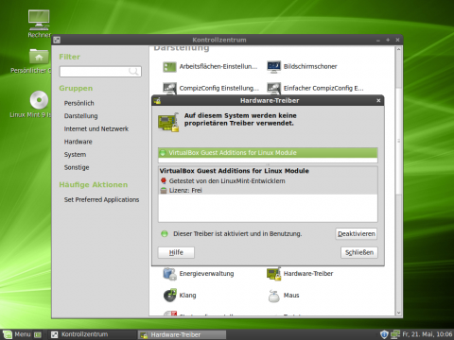Select the Persönlich group
The image size is (454, 340).
[x=79, y=103]
